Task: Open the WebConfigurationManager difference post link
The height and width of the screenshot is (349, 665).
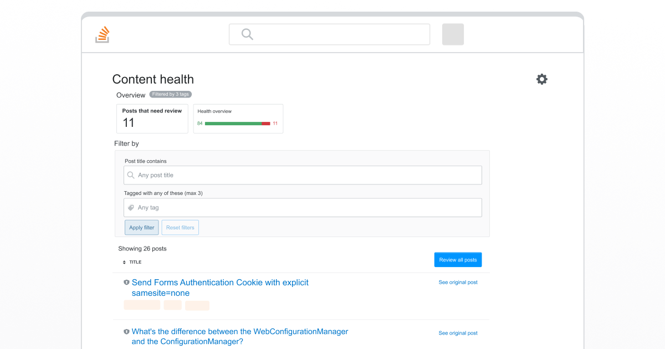Action: coord(240,336)
